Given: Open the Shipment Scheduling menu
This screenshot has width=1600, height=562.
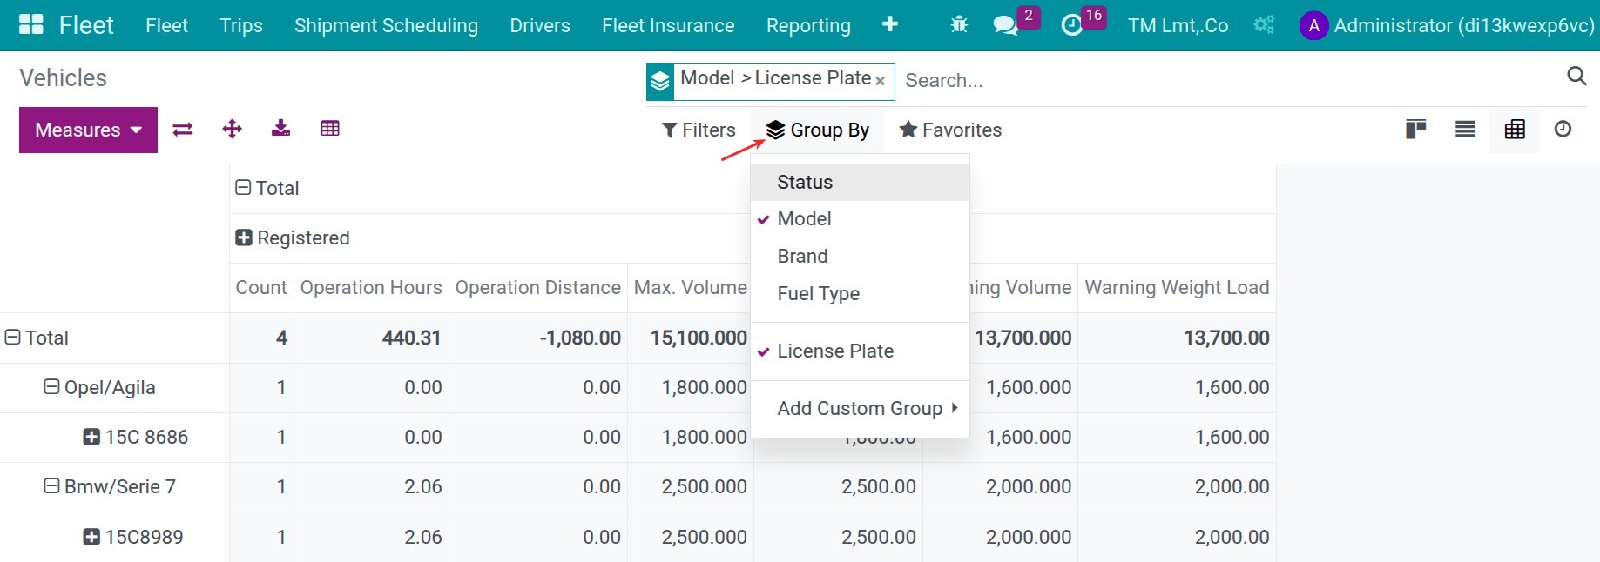Looking at the screenshot, I should (386, 25).
